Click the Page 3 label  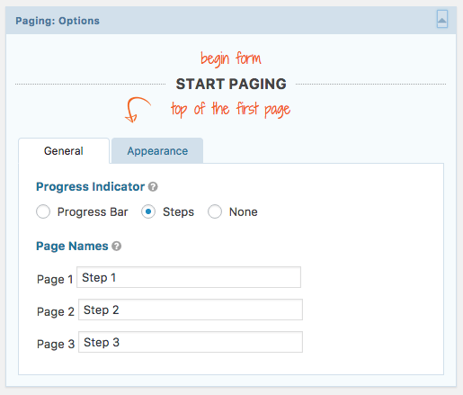tap(56, 344)
